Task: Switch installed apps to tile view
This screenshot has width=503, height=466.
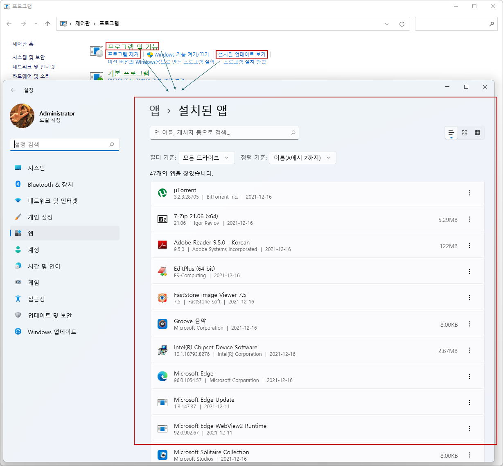Action: (477, 133)
